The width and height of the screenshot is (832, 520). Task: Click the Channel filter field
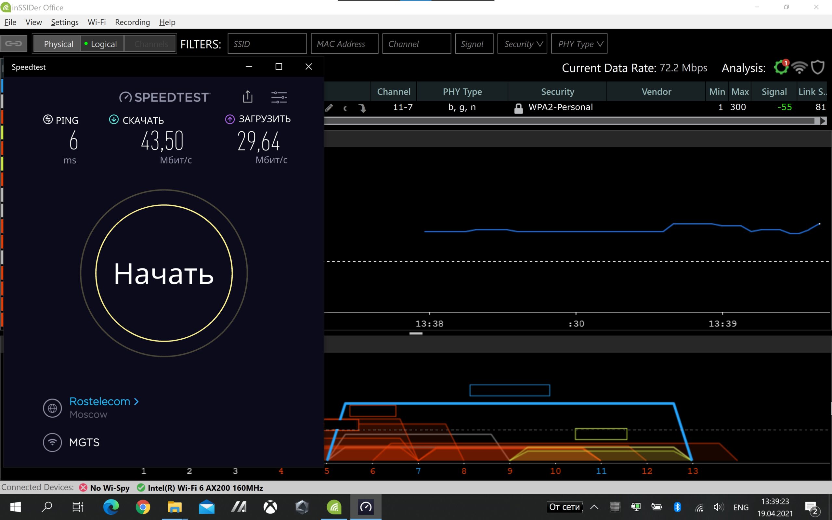click(417, 44)
